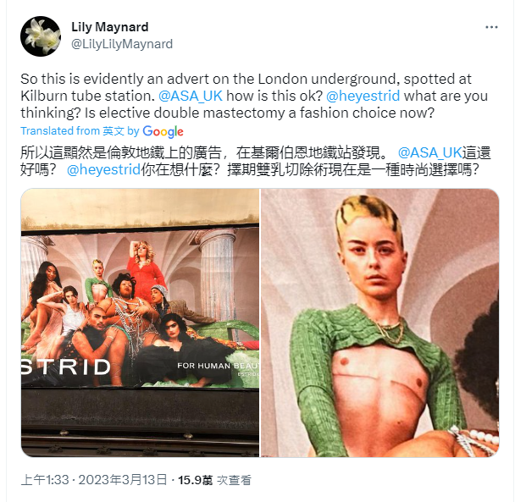
Task: Click the lily flower profile avatar
Action: 41,36
